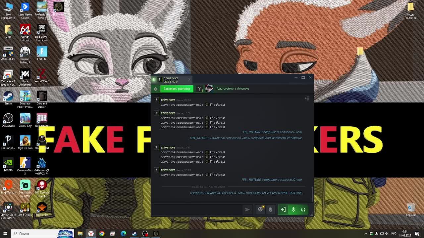Open Movavi Video Suite shortcut
Viewport: 424px width, 238px height.
pos(8,211)
